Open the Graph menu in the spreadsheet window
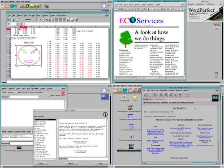Viewport: 224px width, 168px height. pos(52,15)
